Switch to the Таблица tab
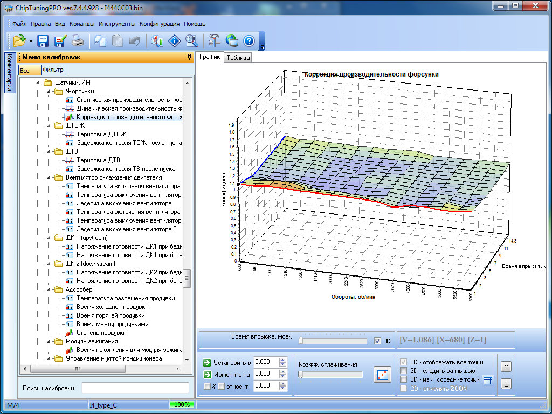This screenshot has height=414, width=552. pyautogui.click(x=238, y=58)
